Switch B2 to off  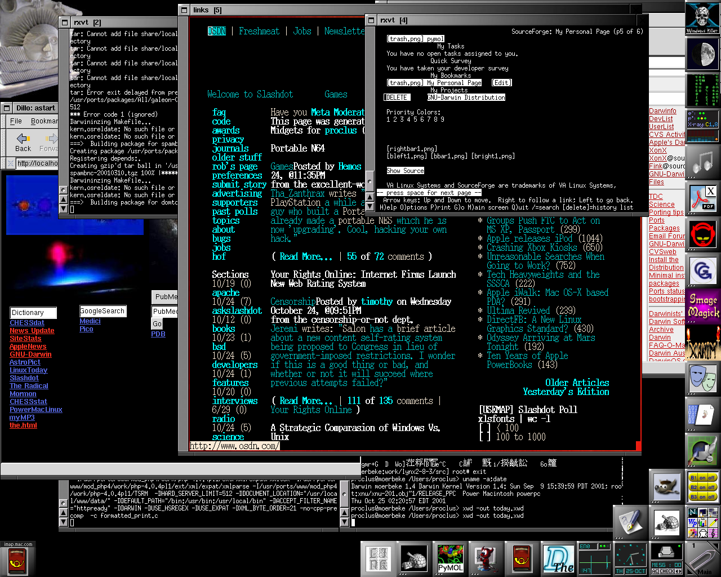pos(711,487)
